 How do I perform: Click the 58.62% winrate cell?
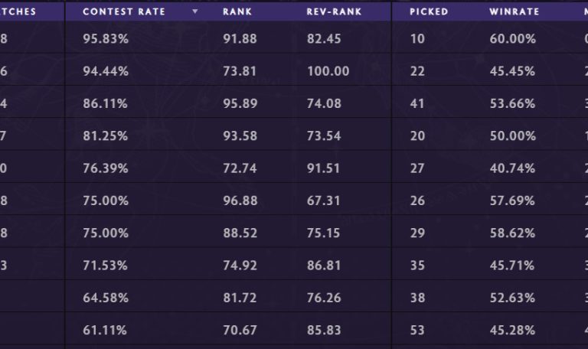pos(512,233)
